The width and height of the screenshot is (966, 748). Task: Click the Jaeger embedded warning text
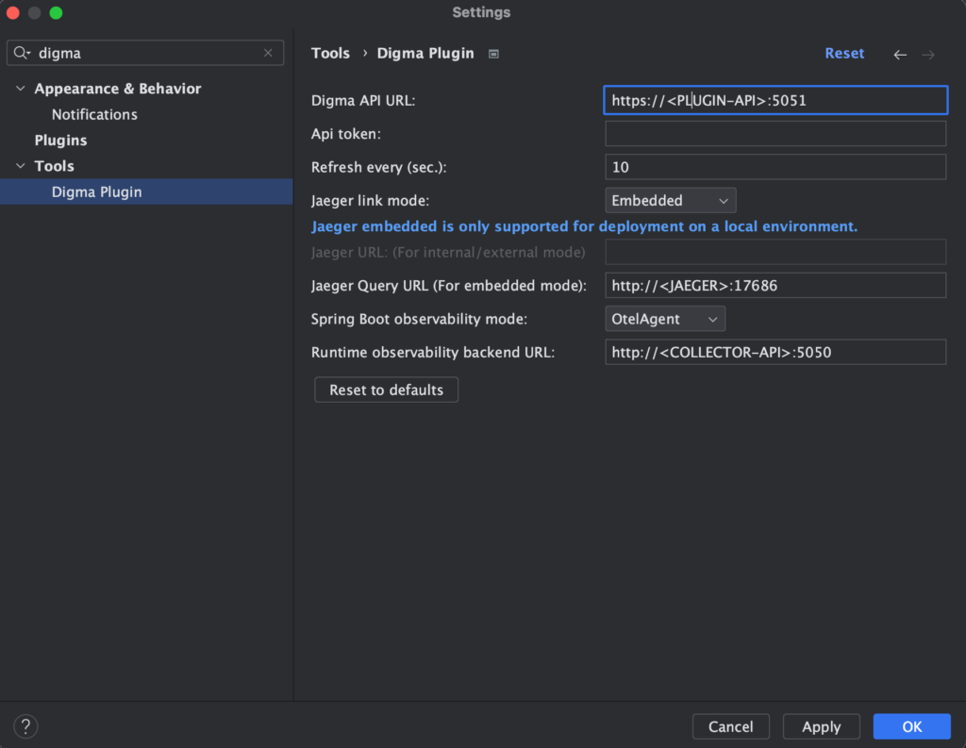(584, 226)
